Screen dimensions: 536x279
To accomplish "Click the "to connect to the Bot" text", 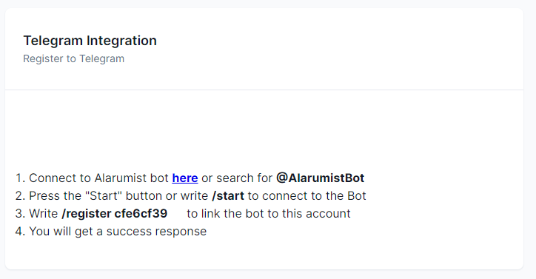I will (307, 196).
